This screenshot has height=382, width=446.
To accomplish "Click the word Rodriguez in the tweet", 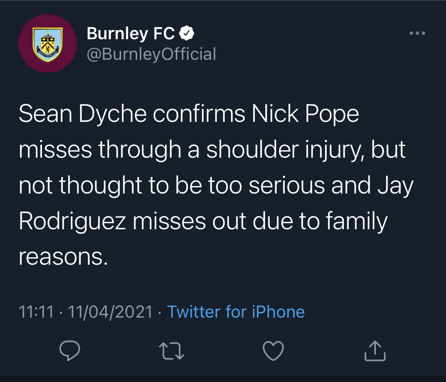I will [72, 222].
